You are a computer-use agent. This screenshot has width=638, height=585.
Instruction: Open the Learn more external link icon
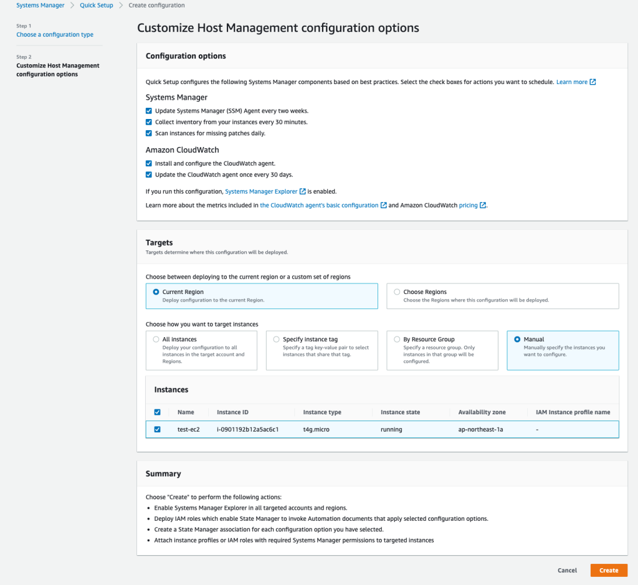click(x=593, y=82)
